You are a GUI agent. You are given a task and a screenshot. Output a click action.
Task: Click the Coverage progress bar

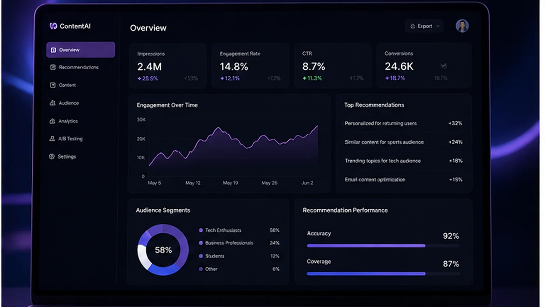(x=383, y=274)
